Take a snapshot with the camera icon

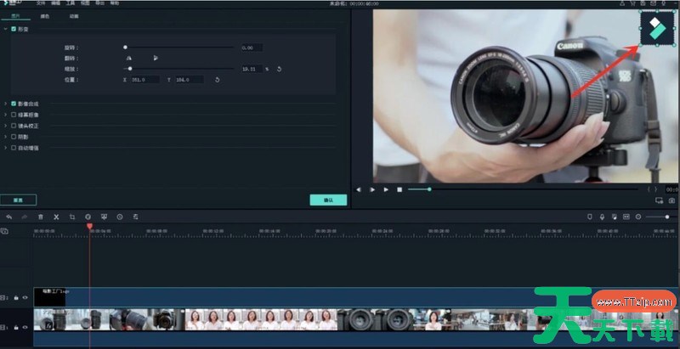(671, 201)
